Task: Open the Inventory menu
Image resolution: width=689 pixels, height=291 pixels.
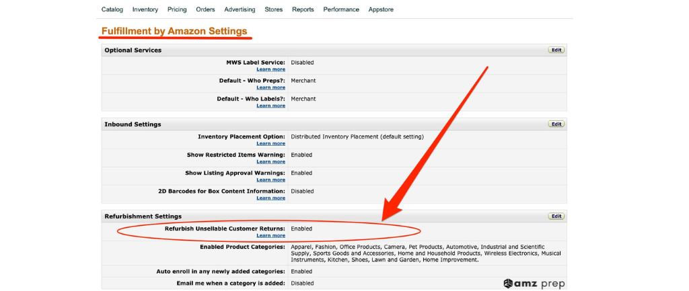Action: click(x=145, y=9)
